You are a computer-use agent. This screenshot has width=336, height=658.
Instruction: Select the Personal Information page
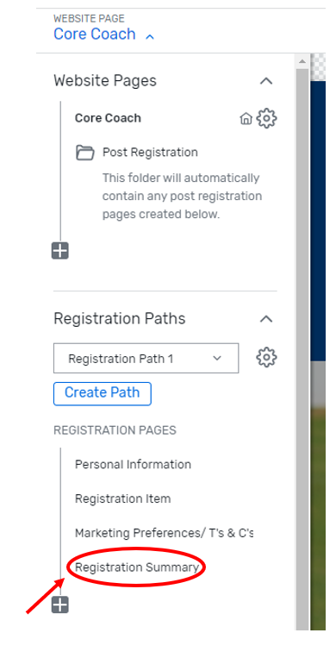click(133, 465)
